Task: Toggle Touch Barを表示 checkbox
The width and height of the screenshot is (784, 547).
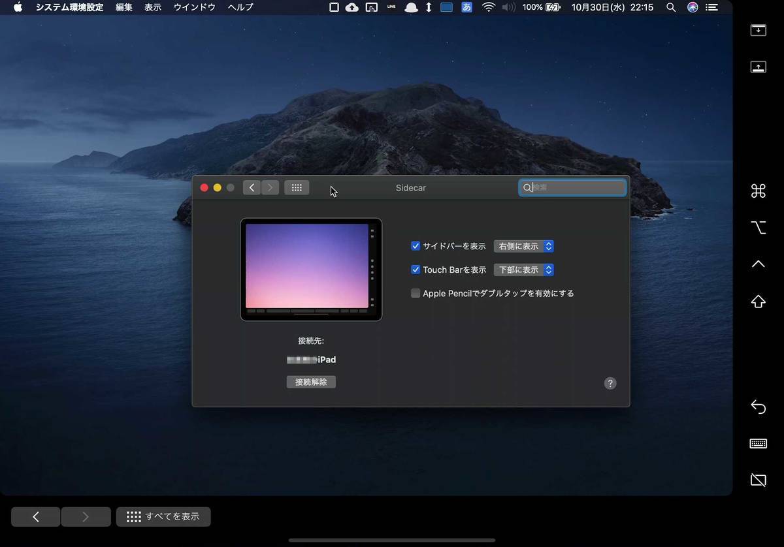Action: (x=416, y=270)
